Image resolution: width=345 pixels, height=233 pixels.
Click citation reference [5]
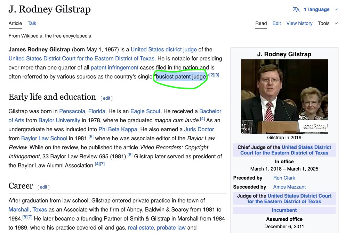tap(91, 137)
